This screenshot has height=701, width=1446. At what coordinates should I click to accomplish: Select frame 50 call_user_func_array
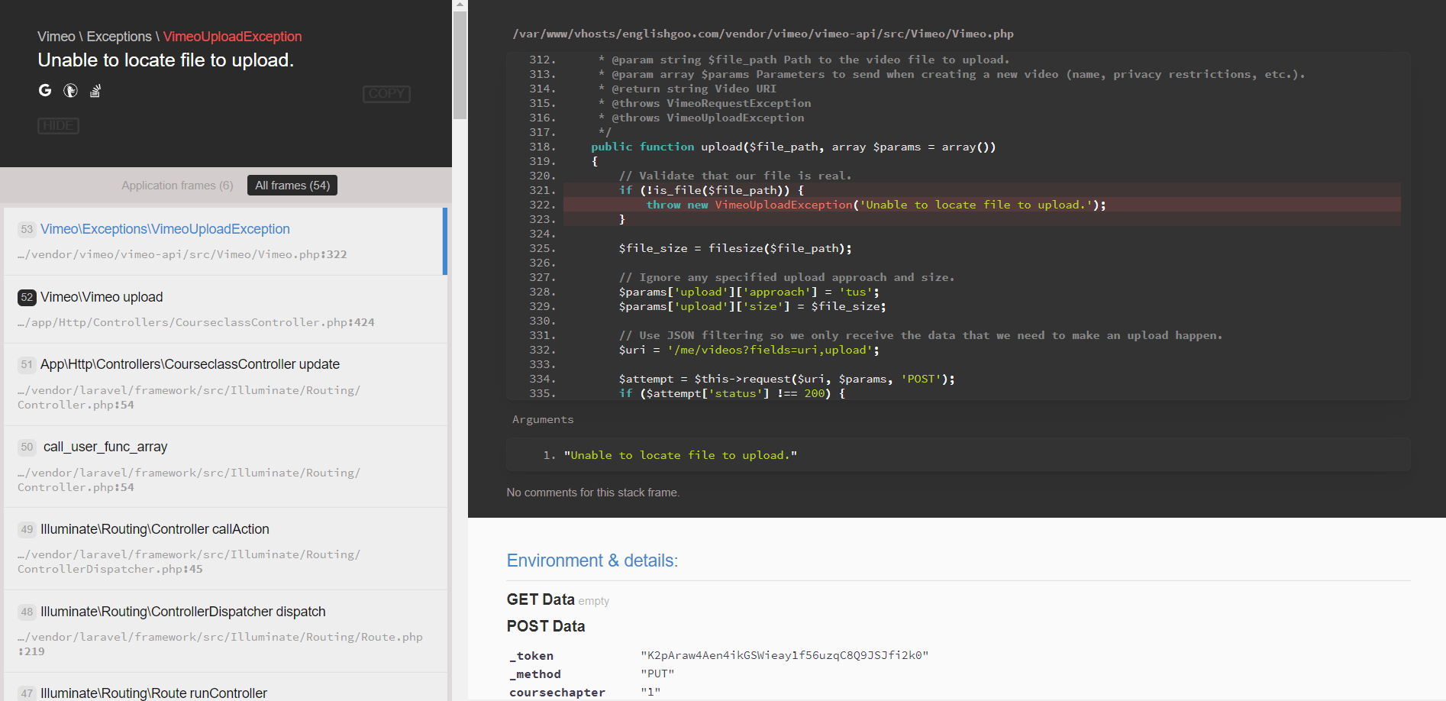pyautogui.click(x=225, y=467)
